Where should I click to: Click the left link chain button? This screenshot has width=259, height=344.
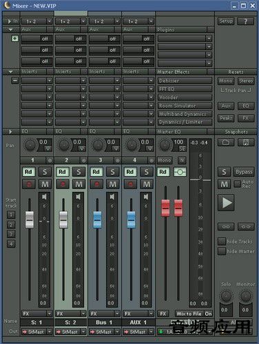click(226, 227)
